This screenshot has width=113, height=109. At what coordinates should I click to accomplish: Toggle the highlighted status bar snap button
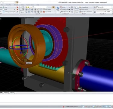(x=94, y=107)
